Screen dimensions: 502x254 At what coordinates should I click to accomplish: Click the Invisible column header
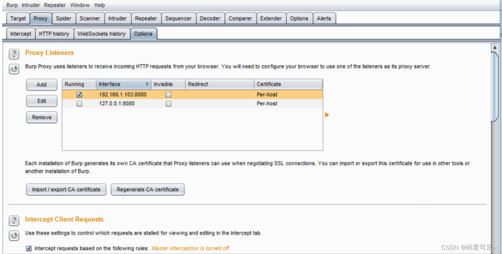pyautogui.click(x=168, y=84)
